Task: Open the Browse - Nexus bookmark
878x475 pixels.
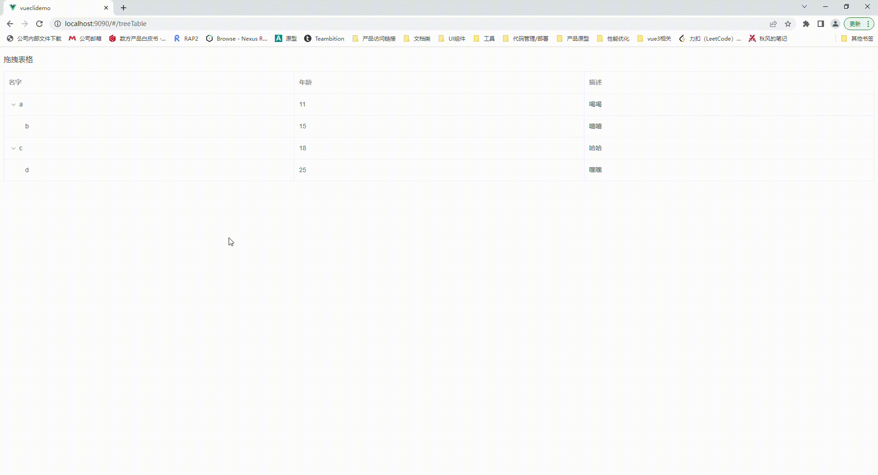Action: (236, 38)
